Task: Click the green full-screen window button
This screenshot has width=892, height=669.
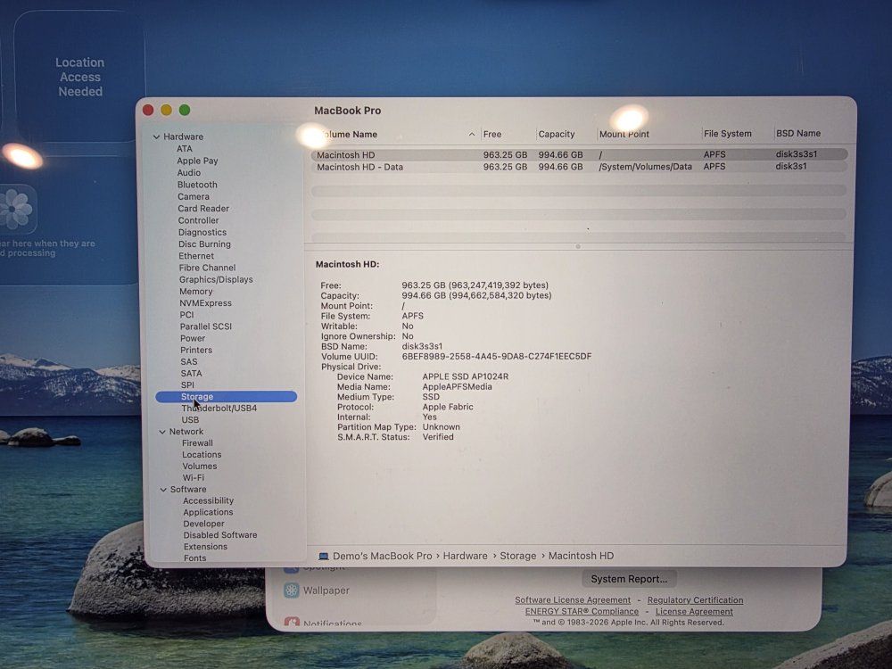Action: [x=185, y=110]
